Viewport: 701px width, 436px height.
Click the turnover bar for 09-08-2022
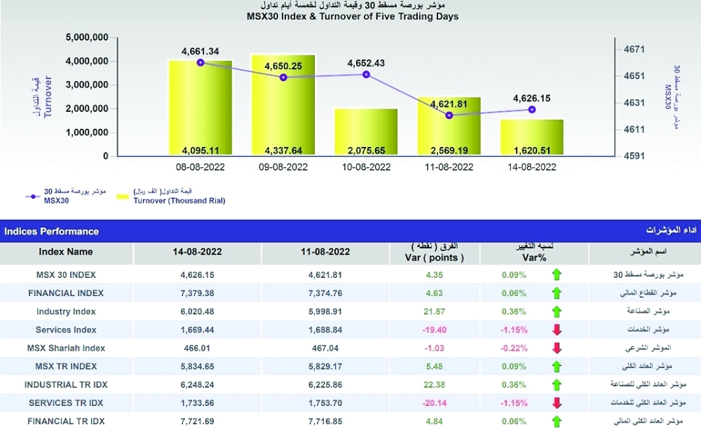(283, 105)
